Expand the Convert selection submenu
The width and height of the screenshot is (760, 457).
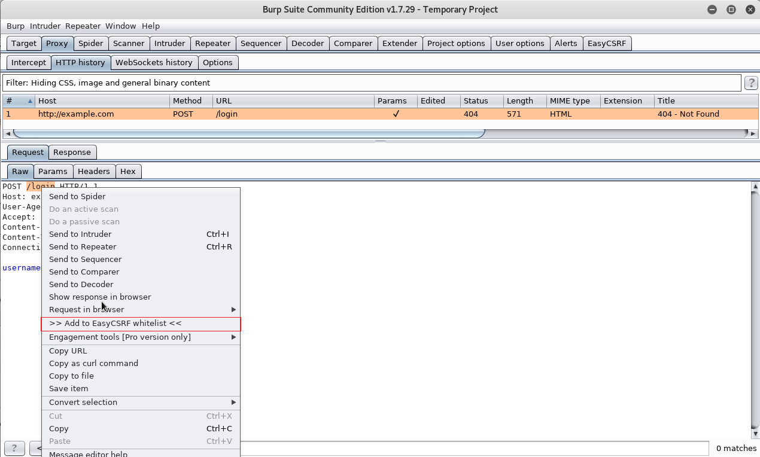click(x=234, y=402)
